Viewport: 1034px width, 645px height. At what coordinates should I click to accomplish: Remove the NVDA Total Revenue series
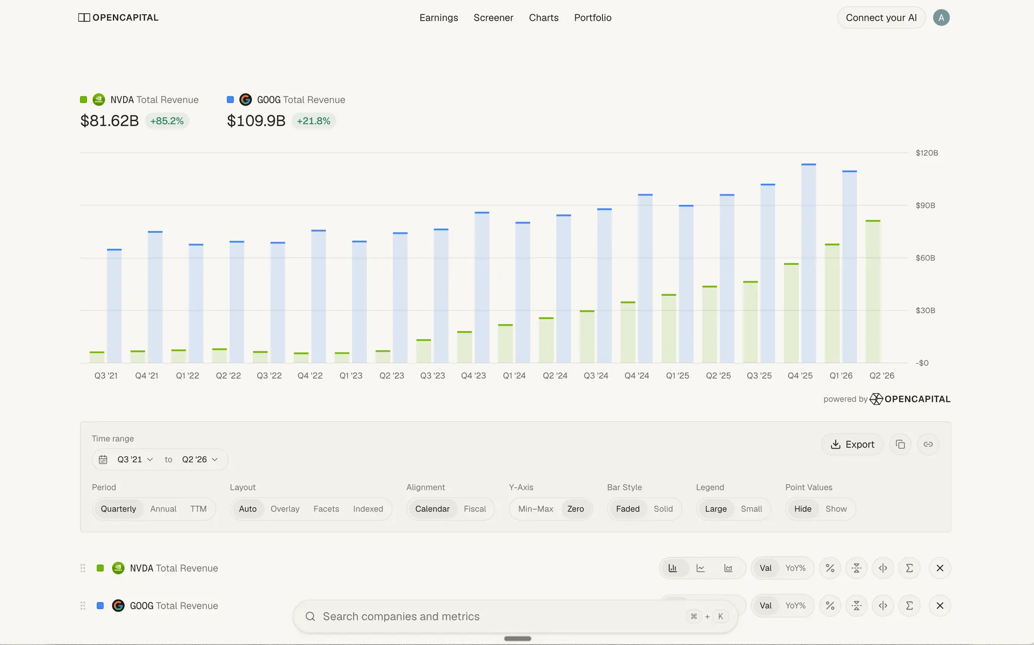[940, 568]
